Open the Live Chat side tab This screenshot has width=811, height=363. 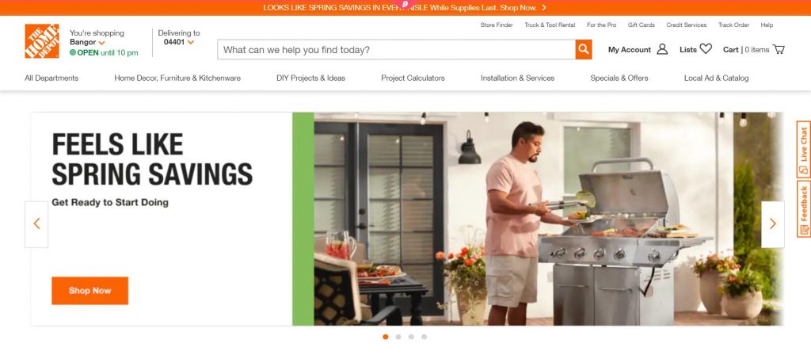click(x=804, y=150)
